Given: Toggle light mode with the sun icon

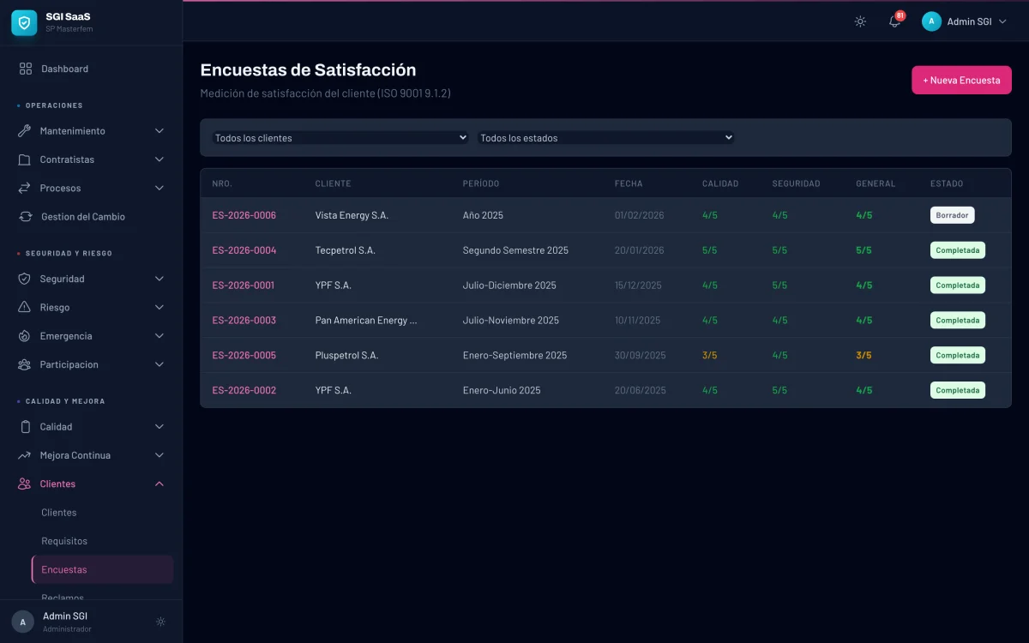Looking at the screenshot, I should coord(859,21).
